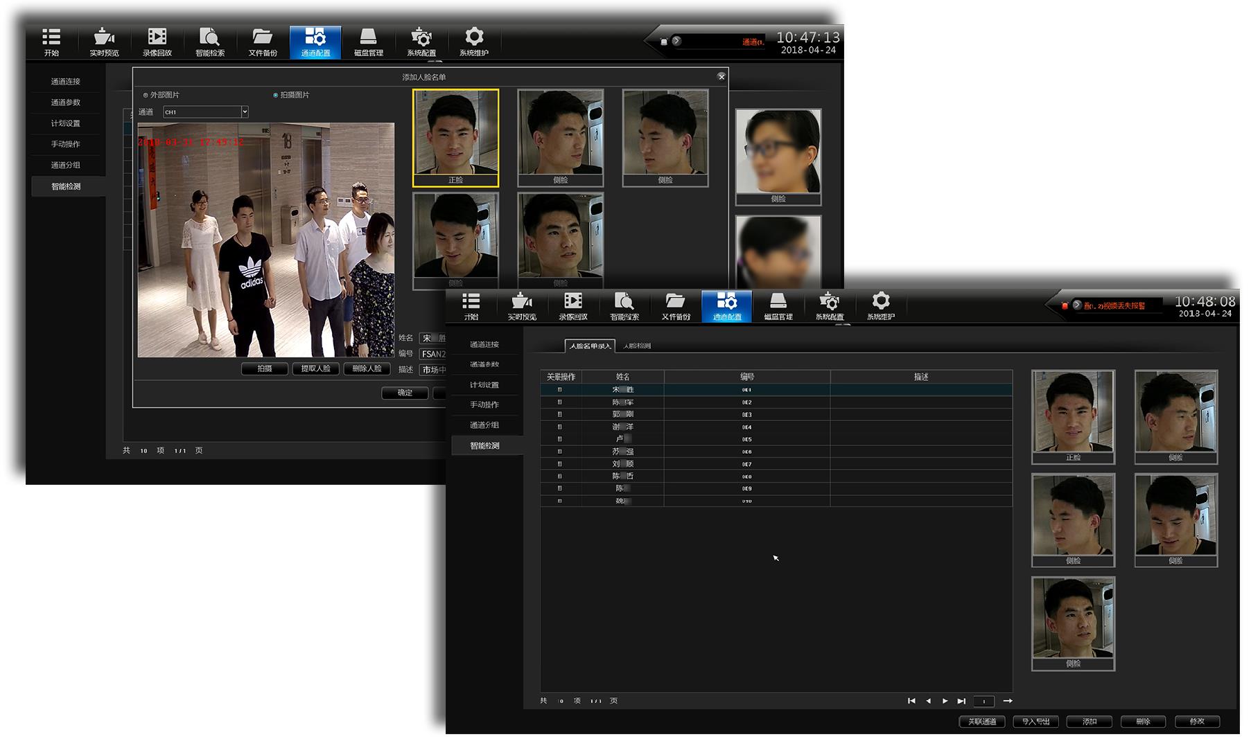Open 智能检索 in back window toolbar
Image resolution: width=1251 pixels, height=748 pixels.
[209, 42]
